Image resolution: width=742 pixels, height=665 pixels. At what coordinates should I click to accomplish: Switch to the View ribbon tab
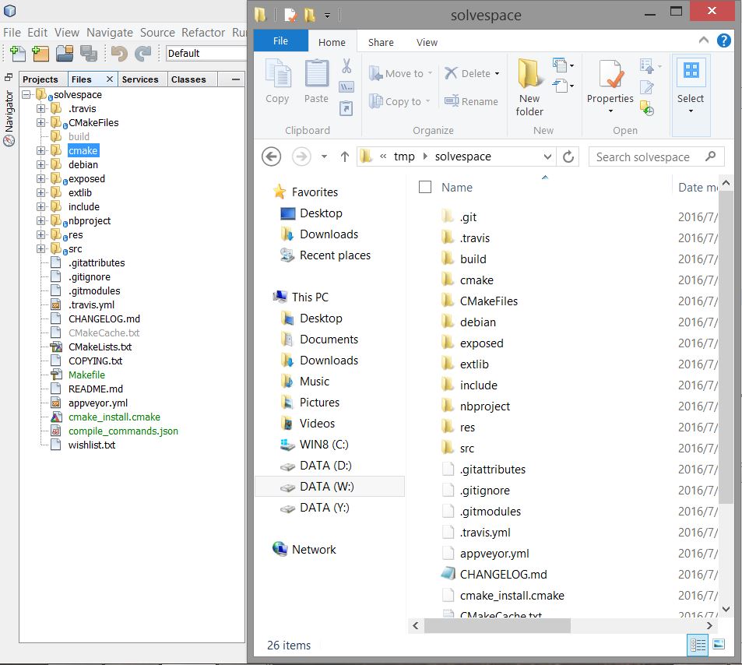point(427,43)
